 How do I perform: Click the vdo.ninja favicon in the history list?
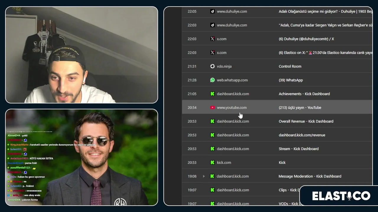tap(212, 66)
